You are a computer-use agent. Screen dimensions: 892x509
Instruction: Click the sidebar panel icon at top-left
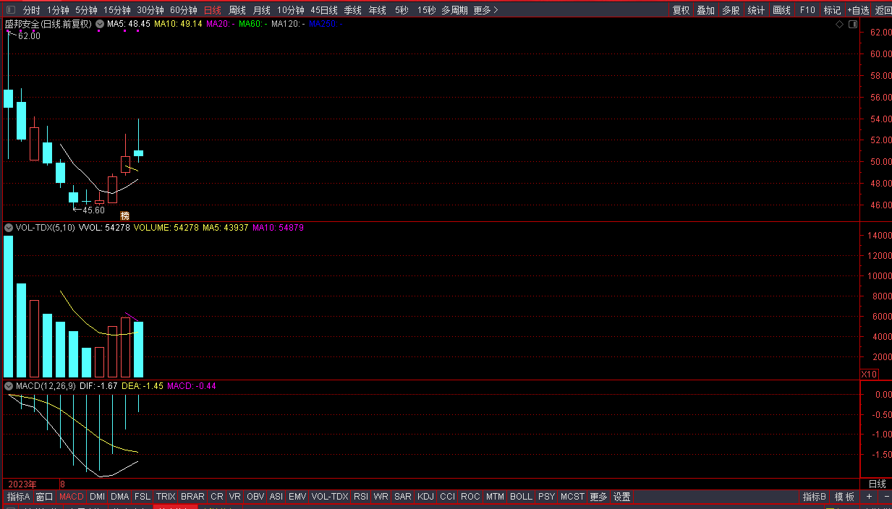tap(11, 10)
